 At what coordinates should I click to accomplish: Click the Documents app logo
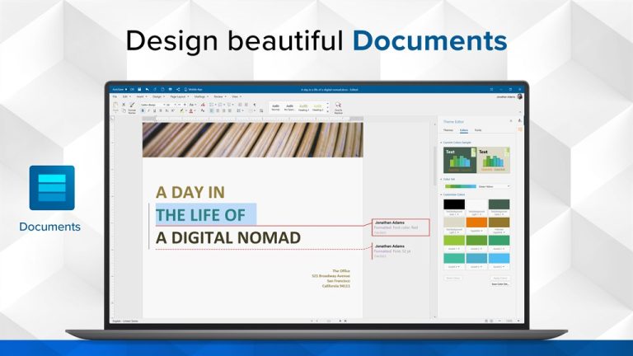point(51,188)
